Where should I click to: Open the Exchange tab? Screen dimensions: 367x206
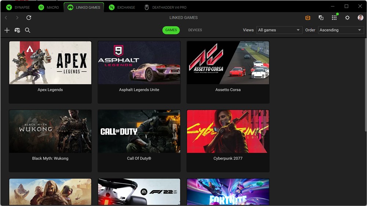click(x=122, y=7)
